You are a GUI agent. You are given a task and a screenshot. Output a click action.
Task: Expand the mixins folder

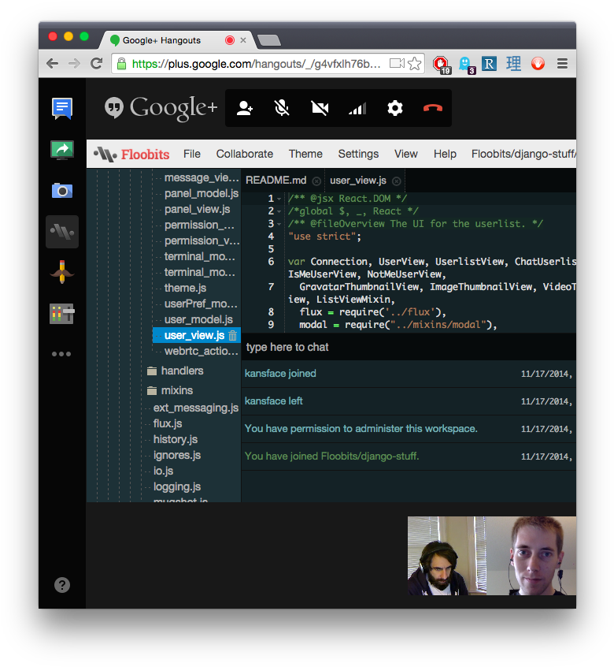(170, 390)
